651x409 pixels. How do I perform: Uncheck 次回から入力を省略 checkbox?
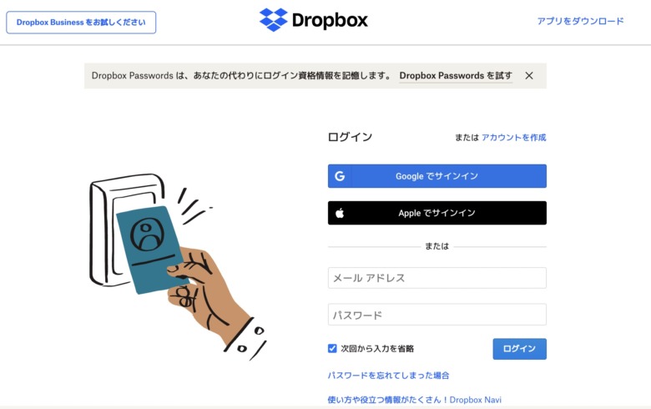click(332, 348)
